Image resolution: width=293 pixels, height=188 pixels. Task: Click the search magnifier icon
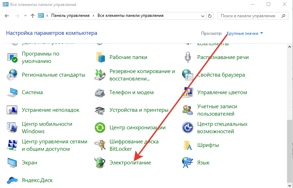[283, 16]
